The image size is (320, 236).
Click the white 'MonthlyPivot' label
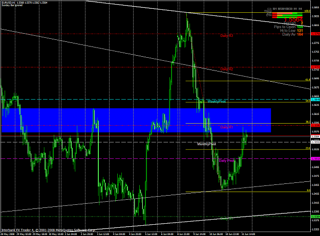click(206, 144)
